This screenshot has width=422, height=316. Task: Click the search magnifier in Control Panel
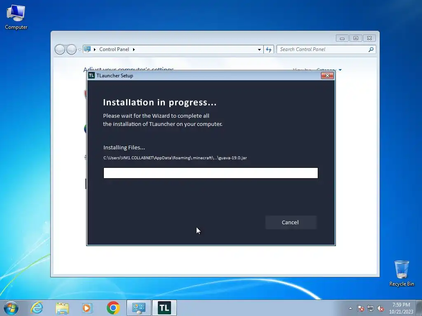371,49
